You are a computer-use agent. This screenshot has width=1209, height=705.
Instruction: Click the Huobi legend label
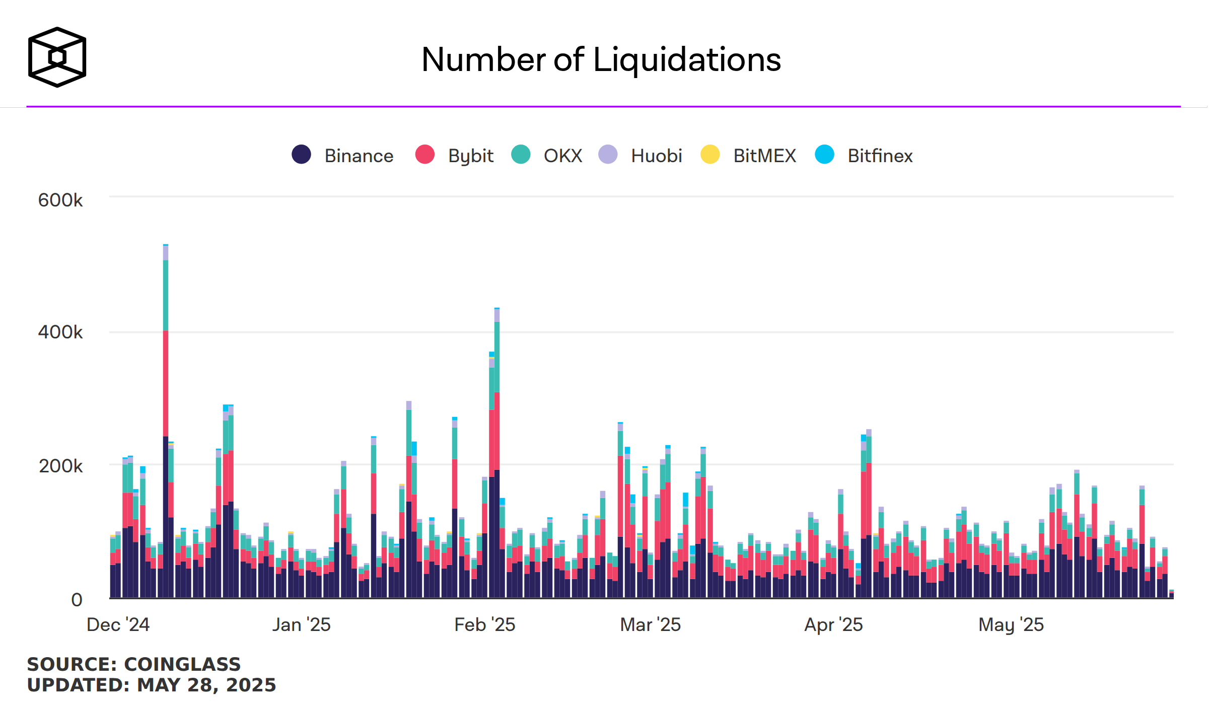click(657, 156)
